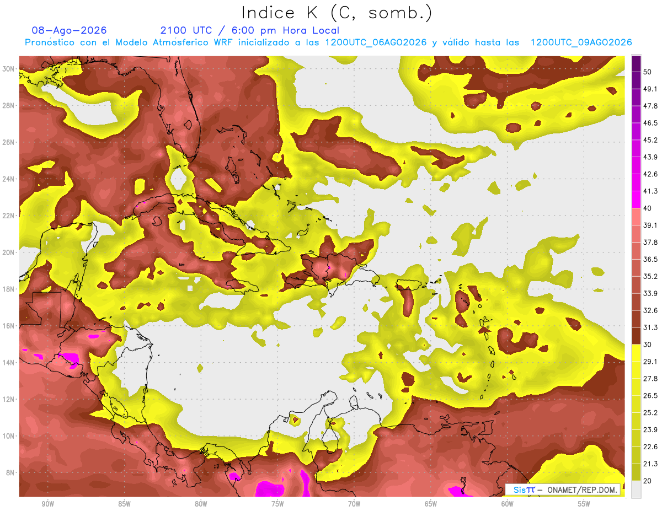Select the dark brown swatch between 30 and 31.3
This screenshot has width=662, height=511.
click(636, 336)
